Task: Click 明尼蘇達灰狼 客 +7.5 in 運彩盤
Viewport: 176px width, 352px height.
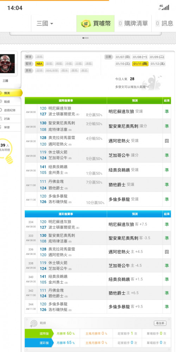Action: (x=128, y=224)
